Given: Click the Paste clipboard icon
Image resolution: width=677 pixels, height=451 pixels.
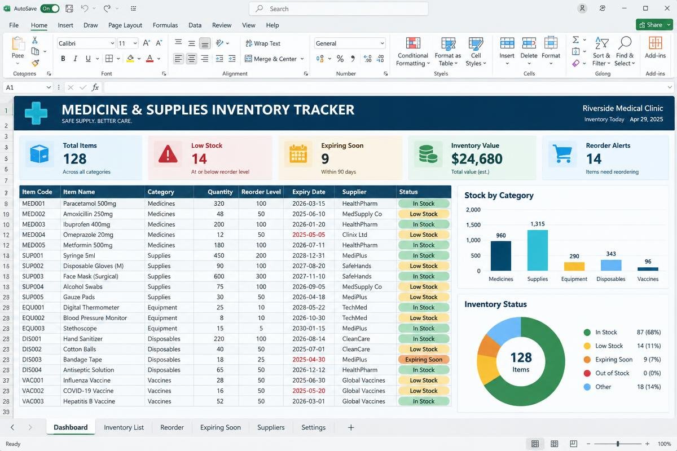Looking at the screenshot, I should click(18, 43).
